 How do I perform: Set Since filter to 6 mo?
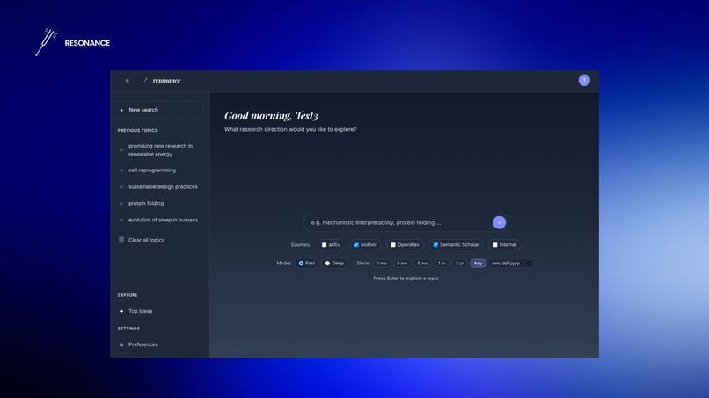[x=422, y=264]
